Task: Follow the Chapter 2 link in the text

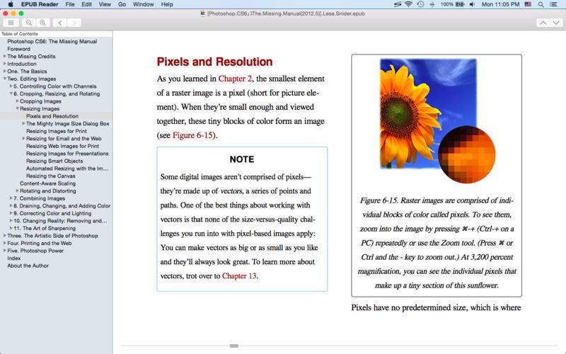Action: coord(235,79)
